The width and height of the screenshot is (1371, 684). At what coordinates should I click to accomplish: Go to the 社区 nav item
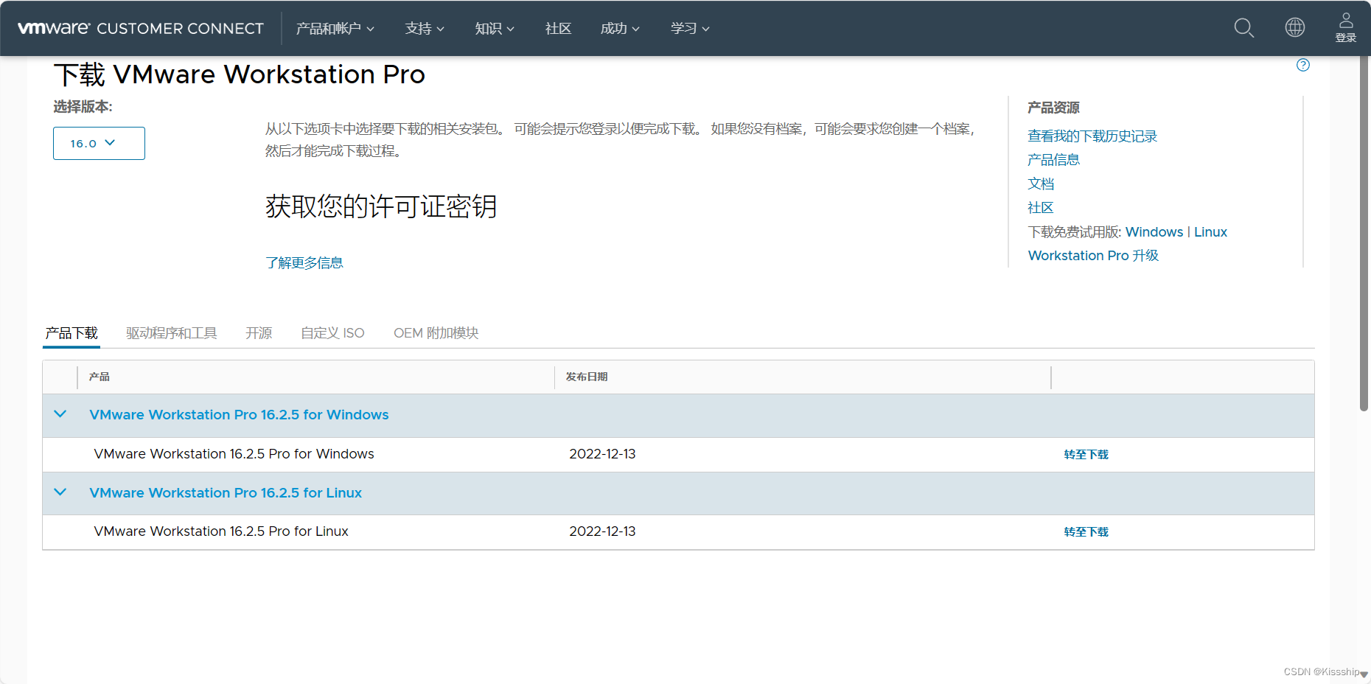558,28
